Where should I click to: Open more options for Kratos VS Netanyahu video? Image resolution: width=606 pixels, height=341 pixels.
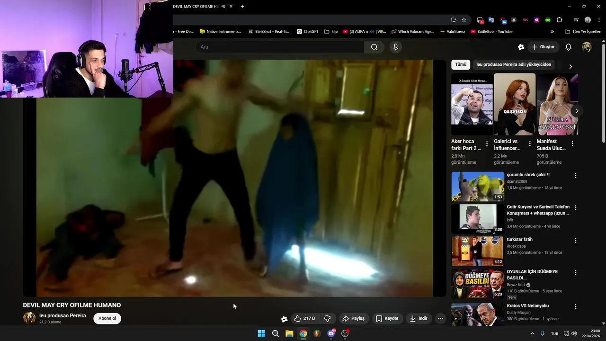pyautogui.click(x=576, y=307)
